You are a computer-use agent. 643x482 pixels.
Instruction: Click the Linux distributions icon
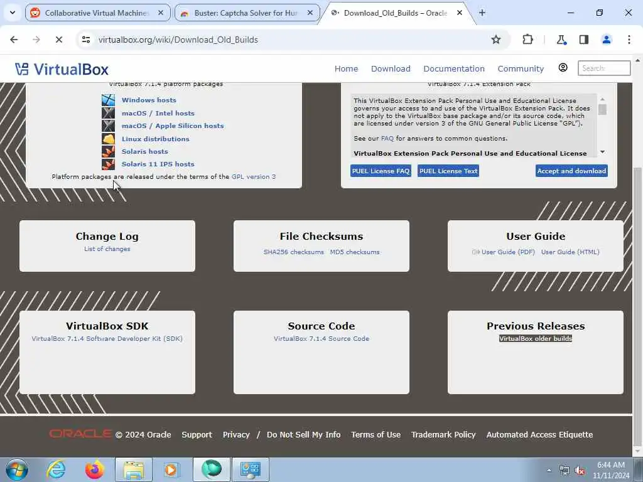tap(108, 139)
